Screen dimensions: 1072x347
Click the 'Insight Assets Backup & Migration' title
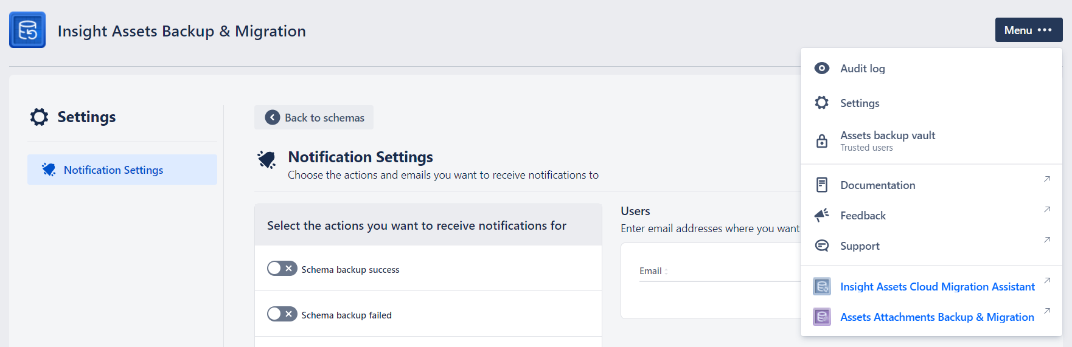182,31
